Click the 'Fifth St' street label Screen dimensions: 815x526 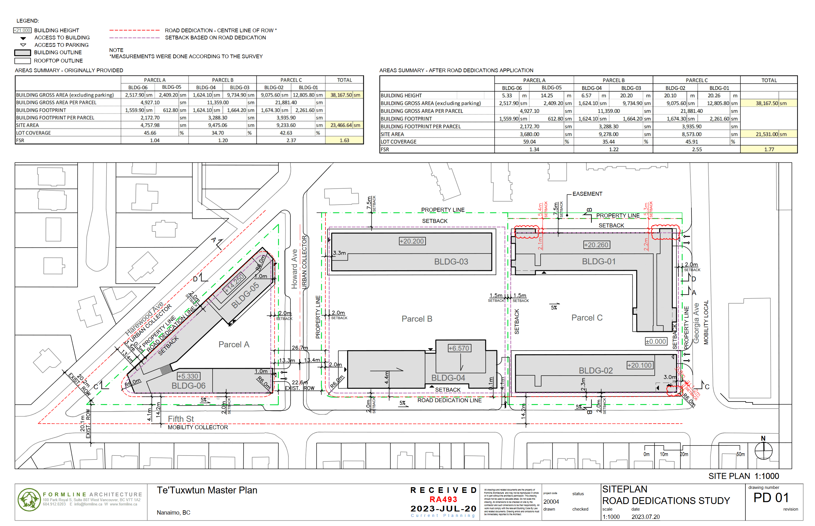click(x=181, y=419)
